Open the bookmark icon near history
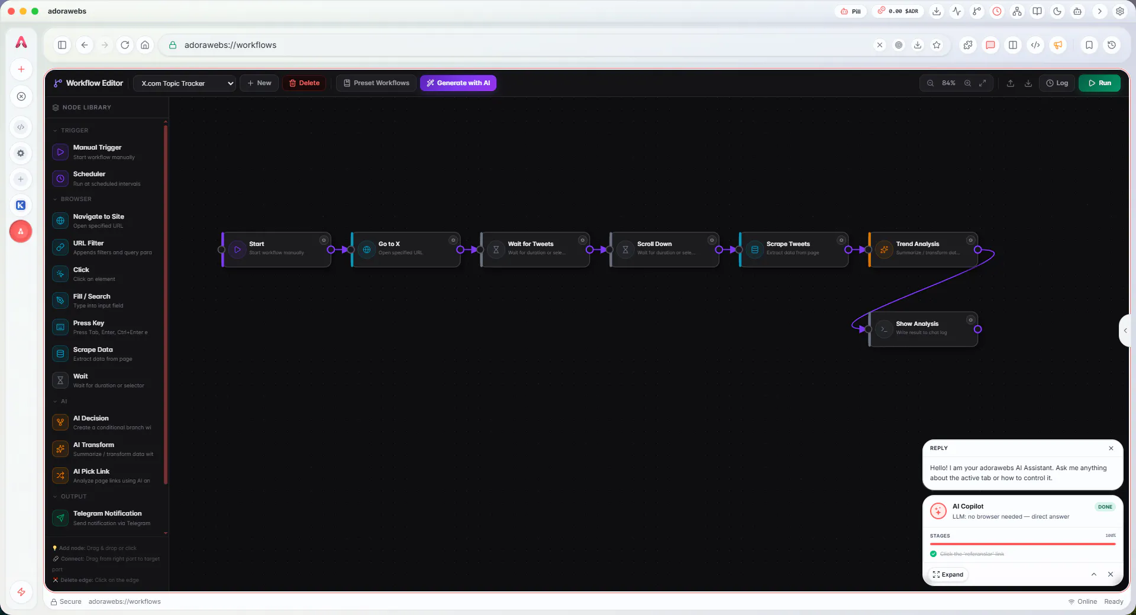Image resolution: width=1136 pixels, height=615 pixels. [x=1089, y=45]
